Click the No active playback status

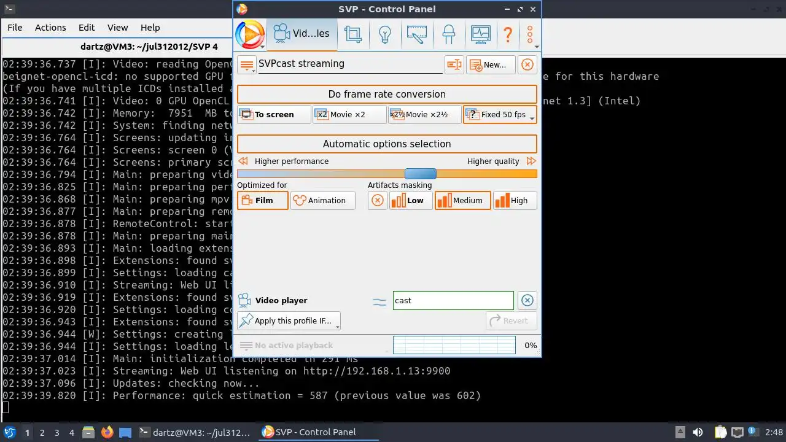coord(294,345)
